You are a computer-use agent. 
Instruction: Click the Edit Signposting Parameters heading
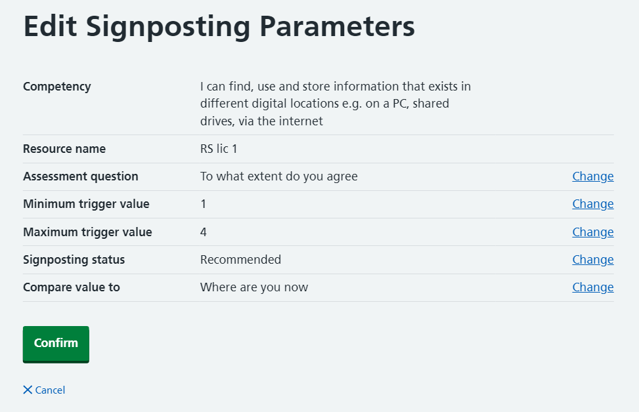point(219,27)
